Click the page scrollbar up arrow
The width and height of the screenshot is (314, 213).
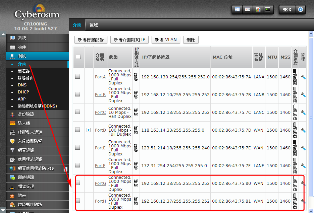(311, 33)
